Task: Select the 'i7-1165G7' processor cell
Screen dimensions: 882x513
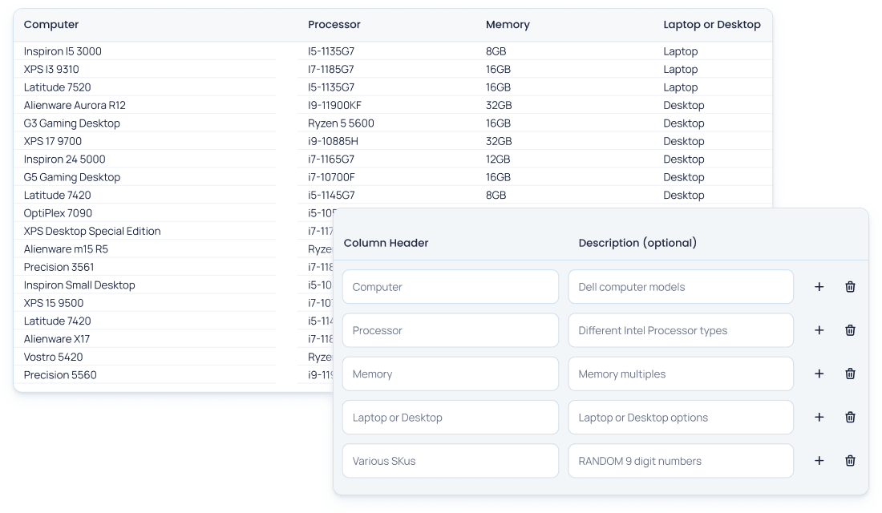Action: point(331,160)
